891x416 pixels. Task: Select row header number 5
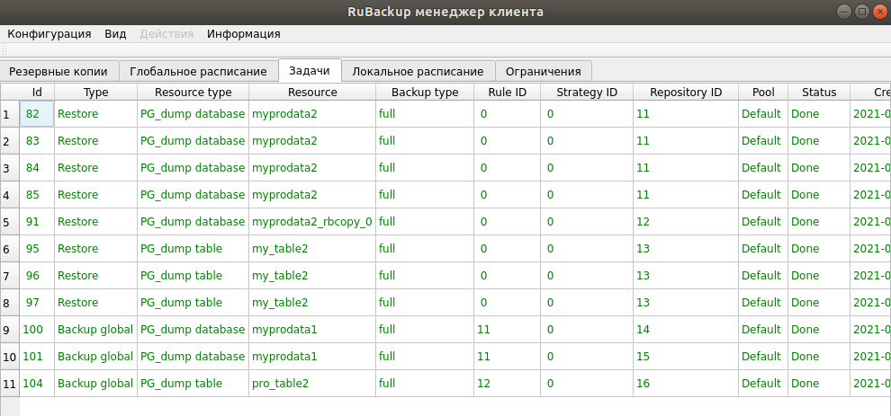9,222
